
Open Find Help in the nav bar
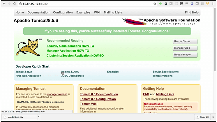pos(192,12)
